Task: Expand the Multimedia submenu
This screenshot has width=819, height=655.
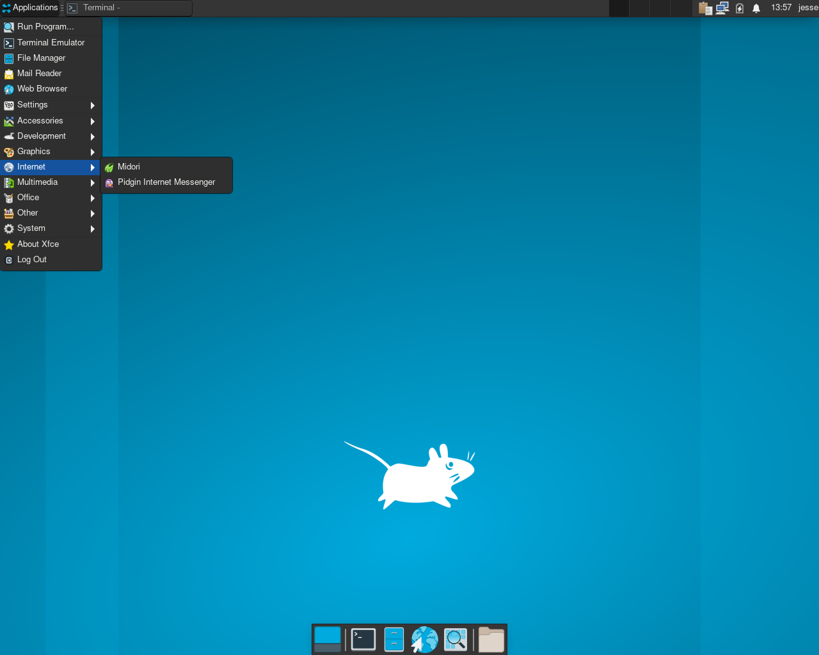Action: (x=51, y=182)
